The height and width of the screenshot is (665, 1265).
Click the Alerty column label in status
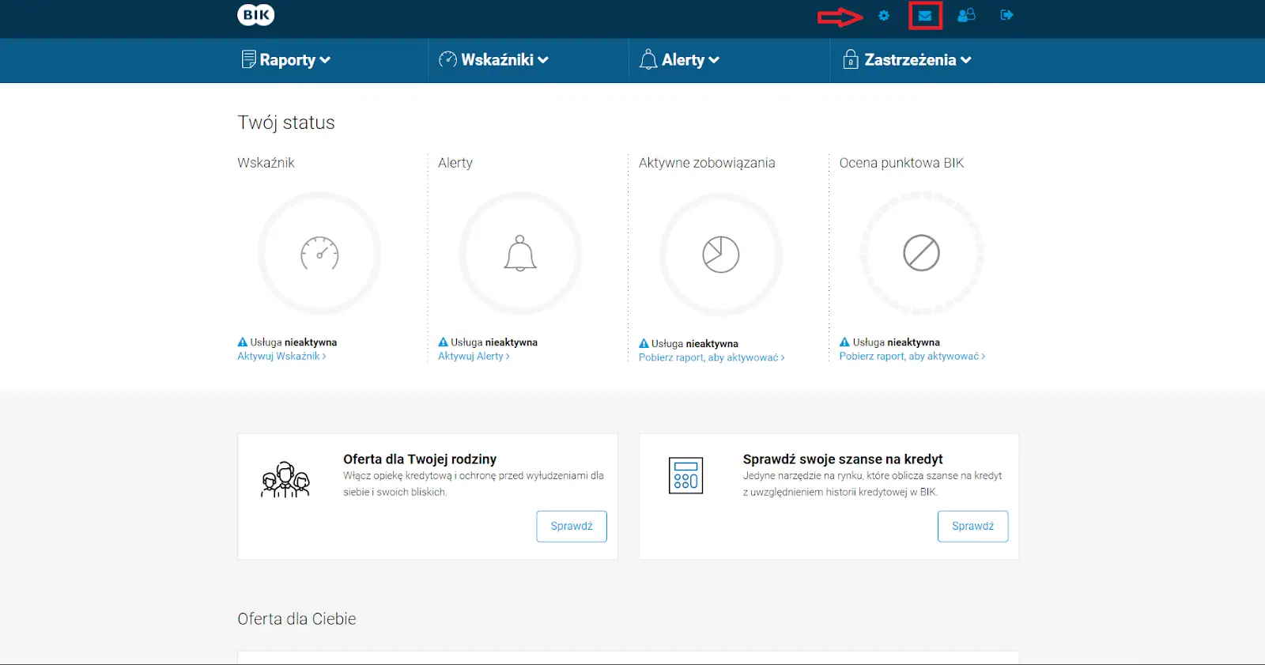455,163
